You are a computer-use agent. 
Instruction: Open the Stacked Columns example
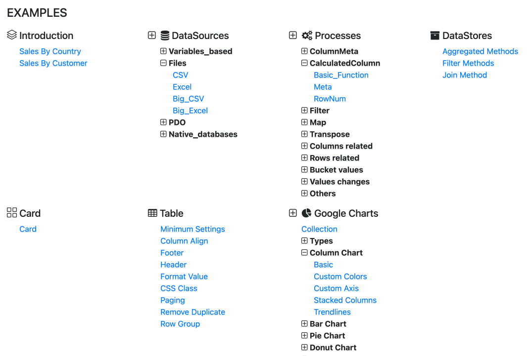coord(345,300)
